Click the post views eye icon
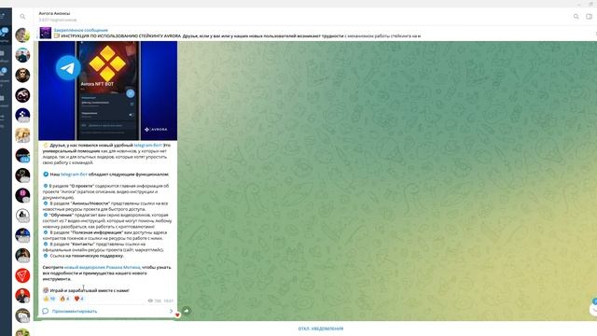Image resolution: width=597 pixels, height=336 pixels. pyautogui.click(x=150, y=301)
